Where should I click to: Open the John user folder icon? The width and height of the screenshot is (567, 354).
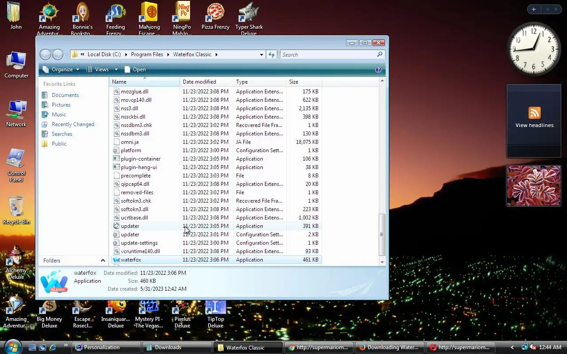(x=16, y=16)
